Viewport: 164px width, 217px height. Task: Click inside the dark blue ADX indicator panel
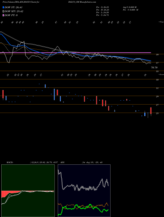(84, 191)
